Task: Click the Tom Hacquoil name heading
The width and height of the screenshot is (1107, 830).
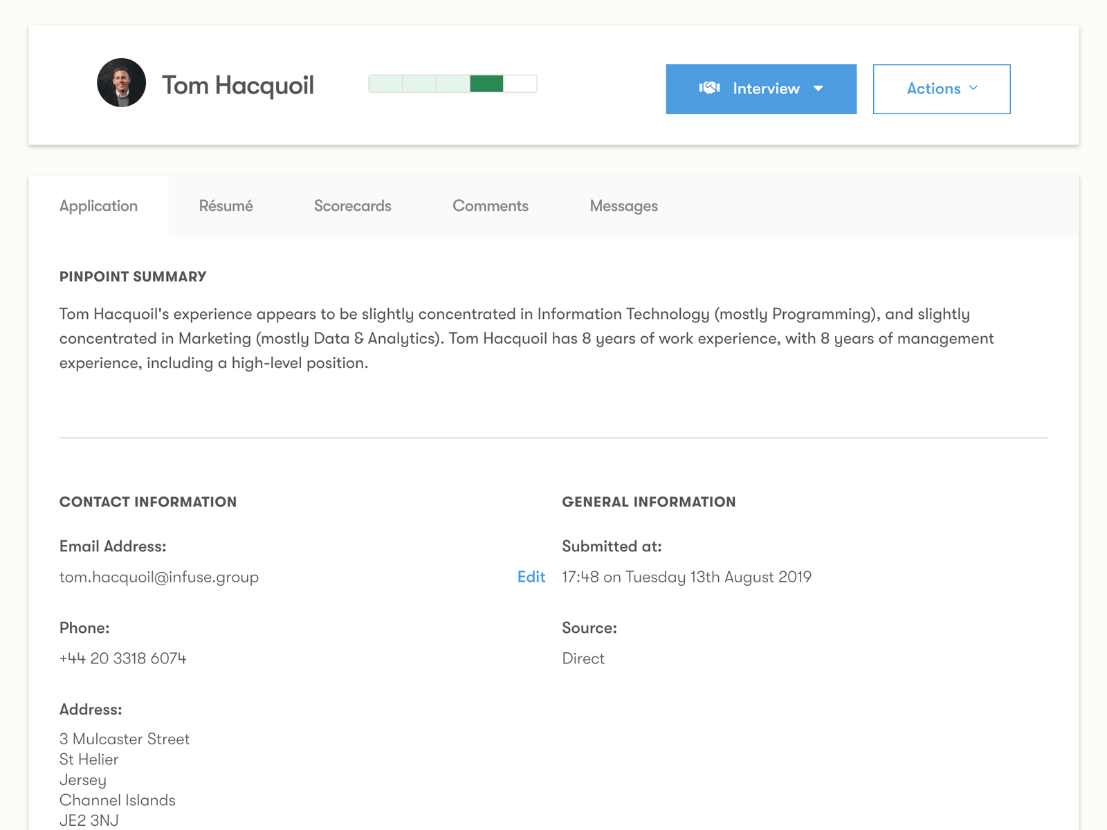Action: pos(238,86)
